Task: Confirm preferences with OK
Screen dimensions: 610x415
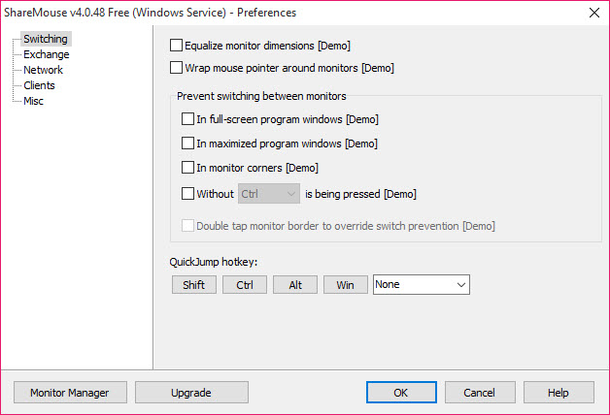Action: pos(401,393)
